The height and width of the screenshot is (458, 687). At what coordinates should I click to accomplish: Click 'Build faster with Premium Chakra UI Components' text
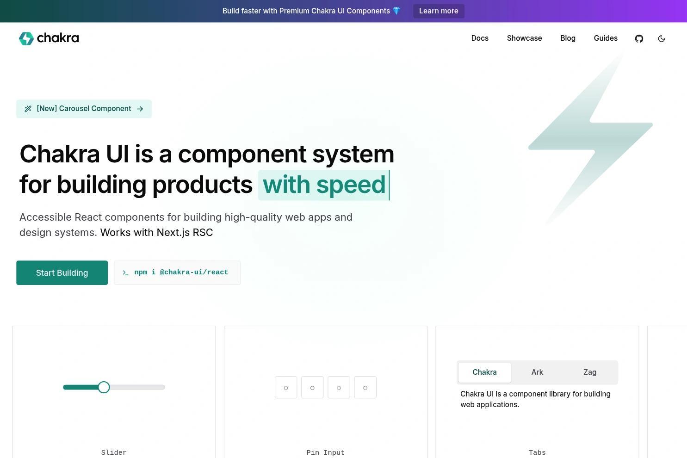pyautogui.click(x=306, y=11)
